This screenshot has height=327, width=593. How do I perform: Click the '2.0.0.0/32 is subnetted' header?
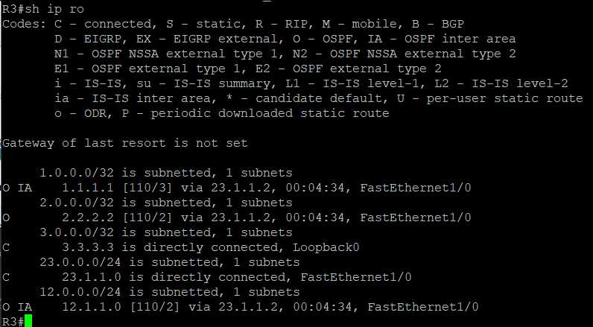tap(166, 203)
